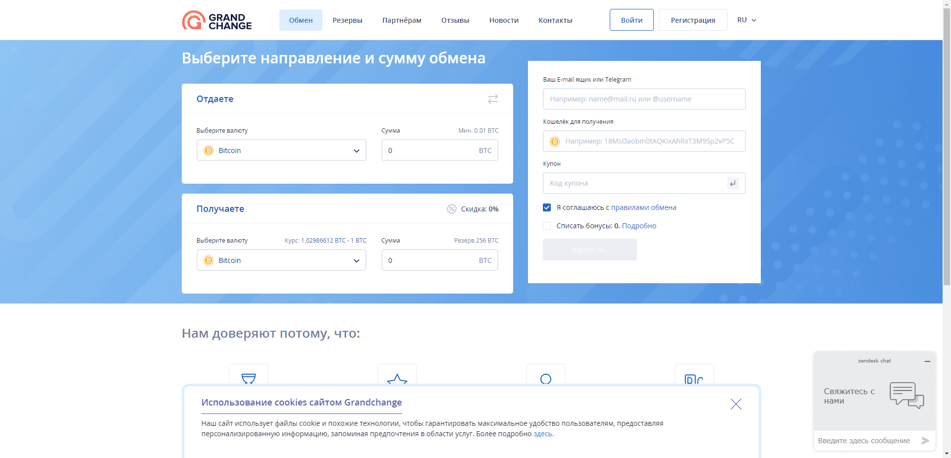
Task: Click the enter arrow icon in coupon field
Action: 733,183
